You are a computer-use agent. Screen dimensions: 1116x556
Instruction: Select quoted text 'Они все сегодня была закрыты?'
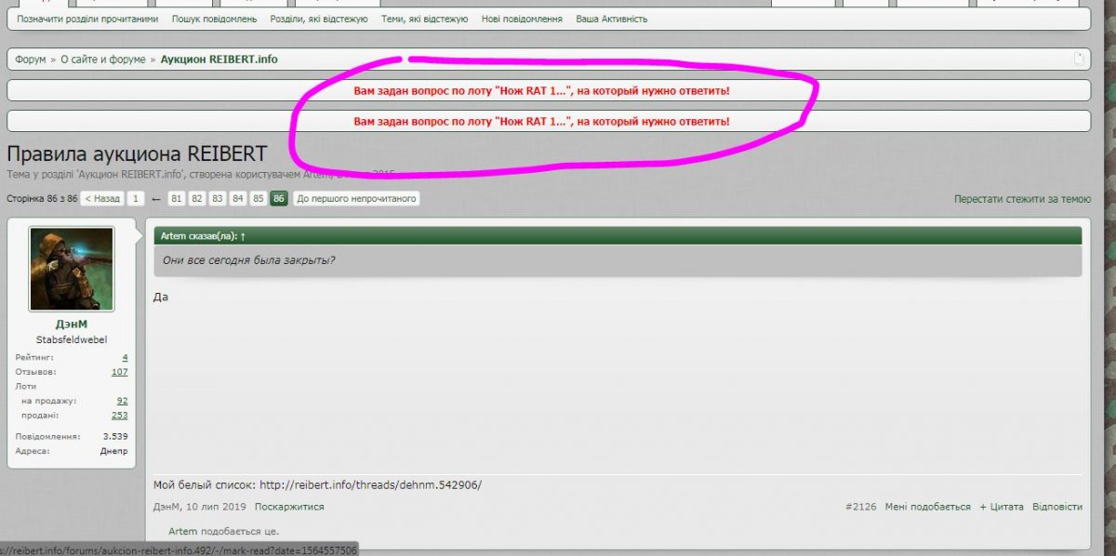[x=249, y=259]
